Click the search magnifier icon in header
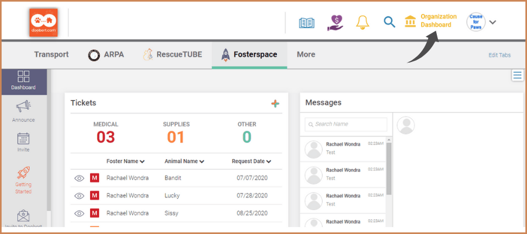The height and width of the screenshot is (234, 527). (x=389, y=22)
